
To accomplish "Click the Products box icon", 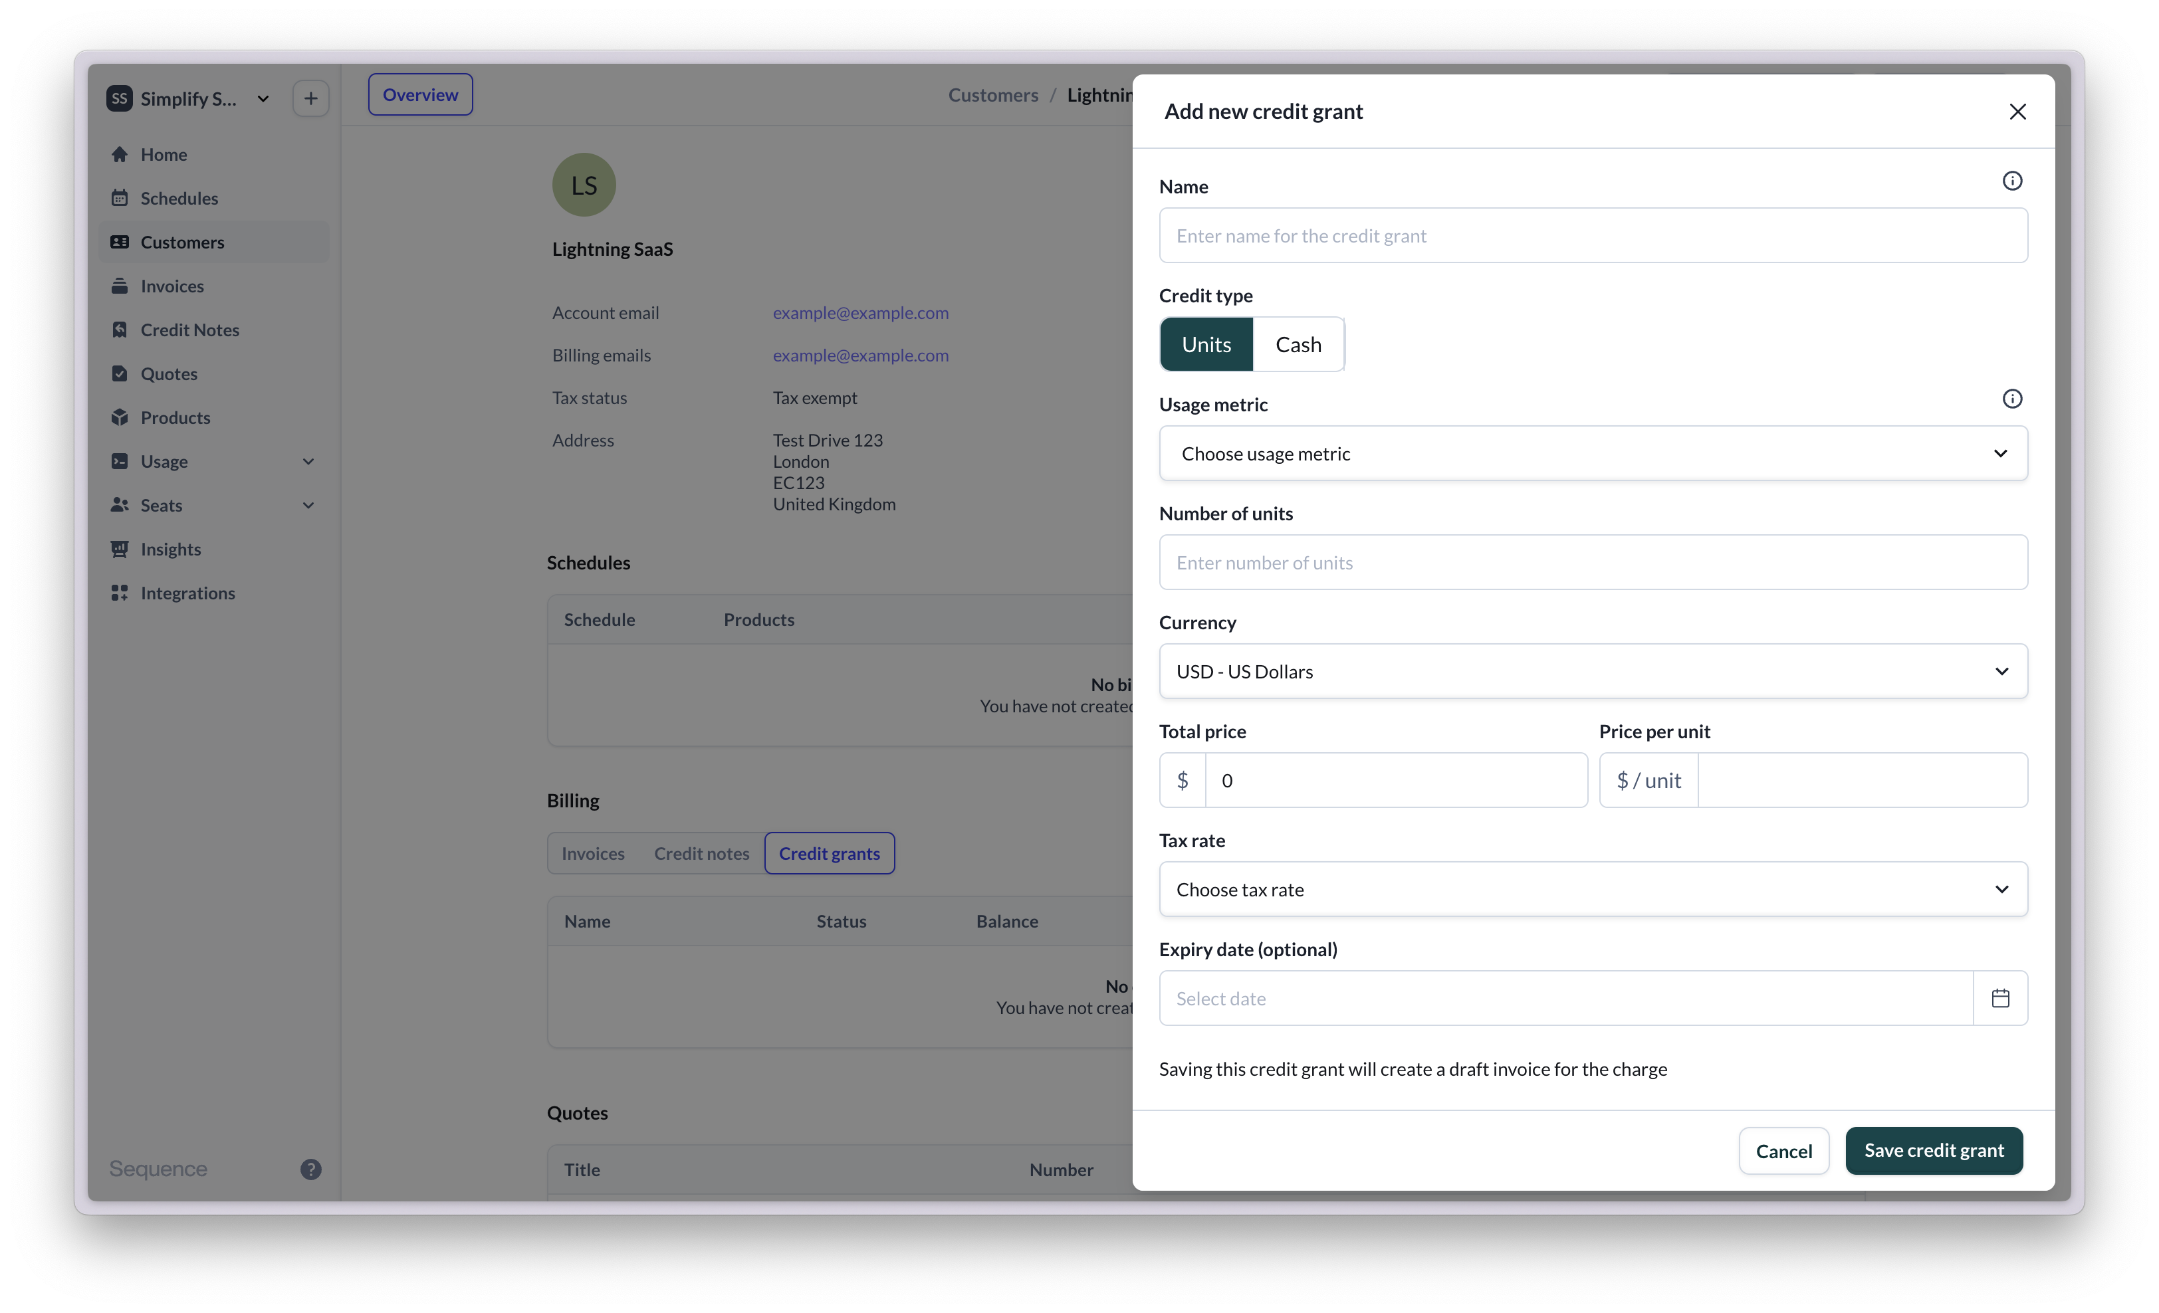I will [x=120, y=417].
